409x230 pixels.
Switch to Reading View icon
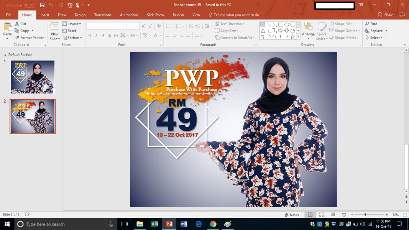[x=333, y=215]
